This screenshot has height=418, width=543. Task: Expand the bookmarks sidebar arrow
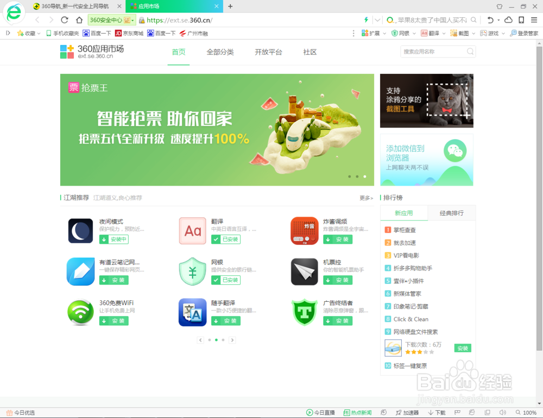tap(8, 33)
